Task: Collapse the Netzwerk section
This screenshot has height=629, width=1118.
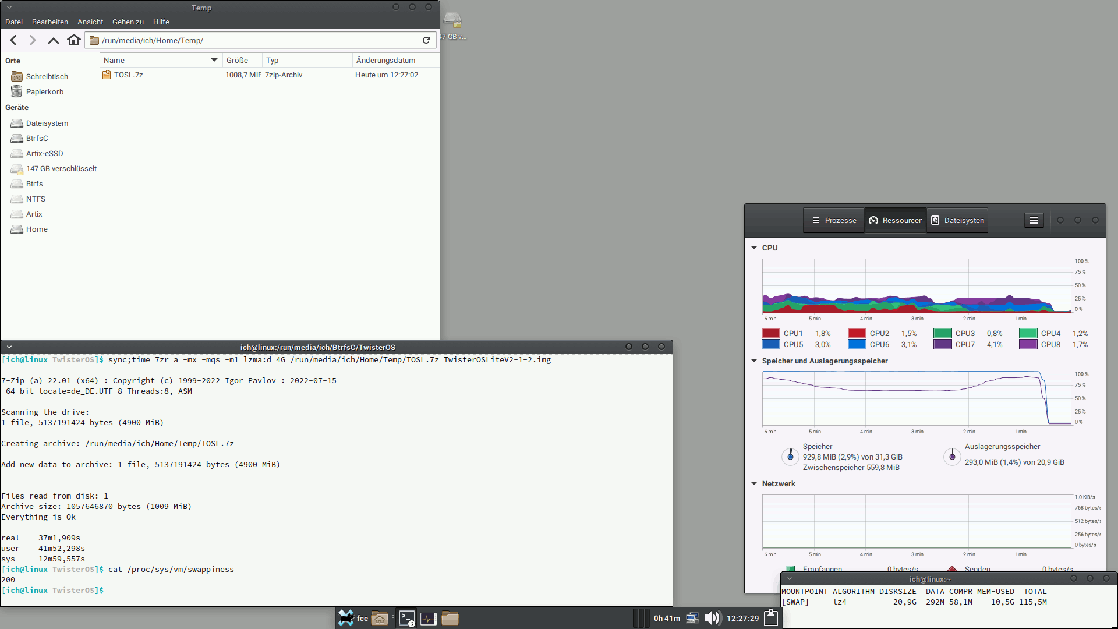Action: point(754,483)
